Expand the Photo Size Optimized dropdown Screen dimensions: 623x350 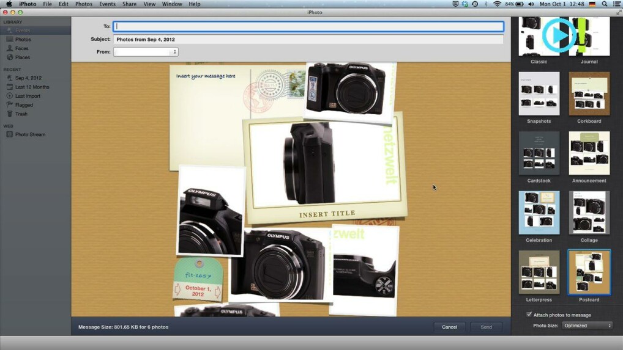587,326
